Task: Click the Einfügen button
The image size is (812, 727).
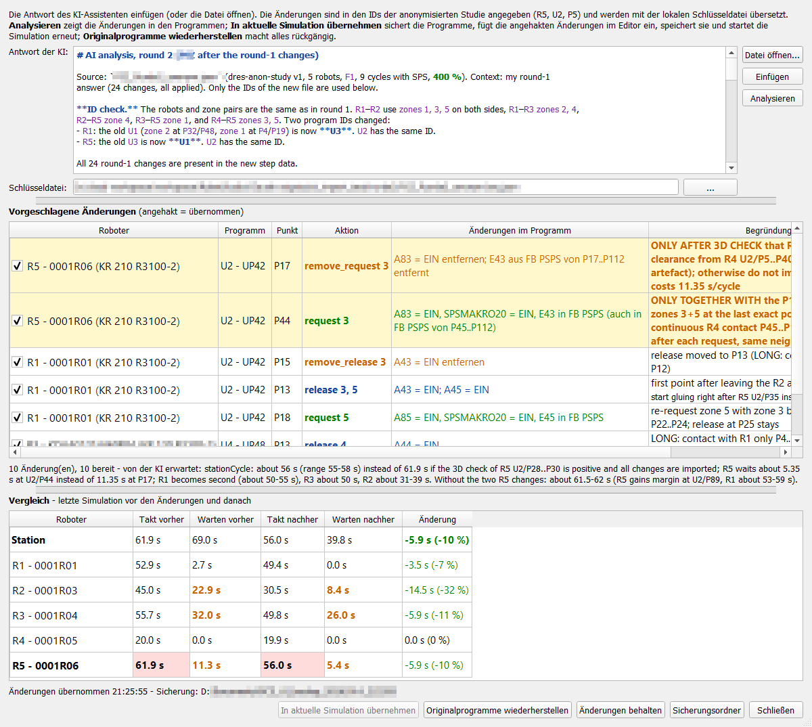Action: [772, 77]
